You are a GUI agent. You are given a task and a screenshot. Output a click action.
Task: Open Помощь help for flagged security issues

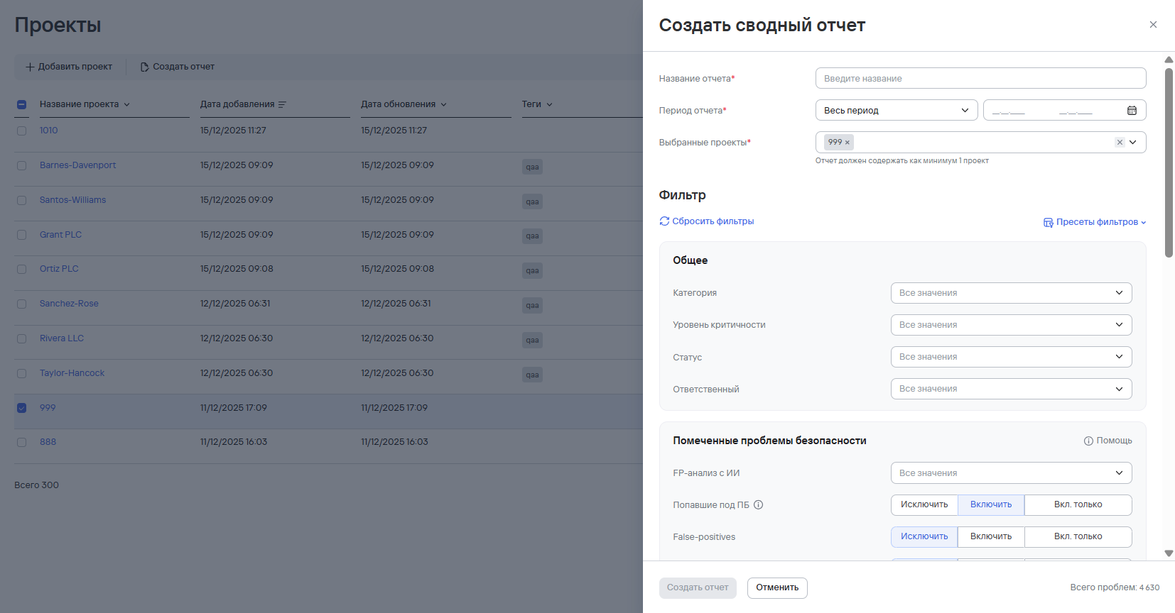pos(1108,441)
